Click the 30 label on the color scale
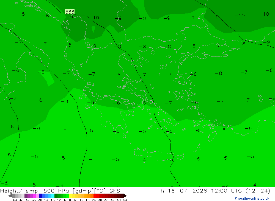 coord(100,200)
